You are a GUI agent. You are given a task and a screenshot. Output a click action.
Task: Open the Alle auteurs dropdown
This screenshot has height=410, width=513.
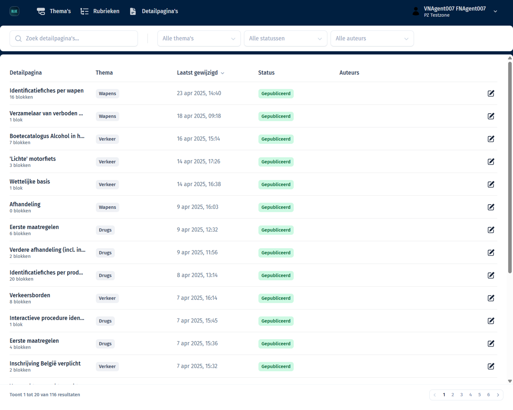(x=372, y=38)
